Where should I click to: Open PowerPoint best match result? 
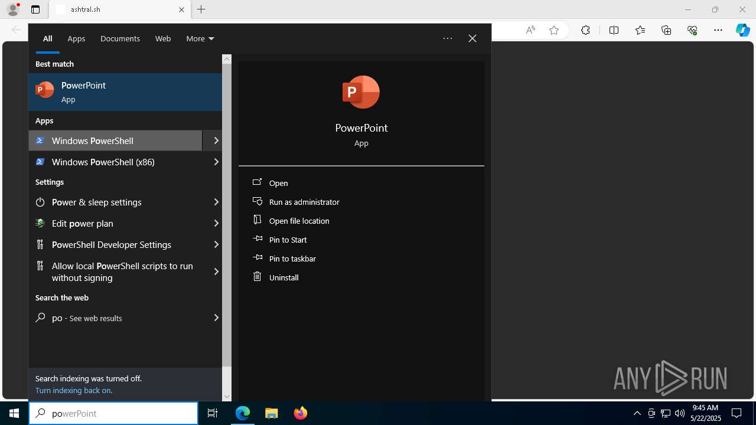(x=125, y=92)
